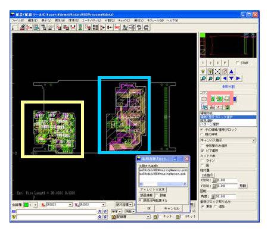Click the green stacked layers toolbar icon
The height and width of the screenshot is (235, 271).
(x=80, y=27)
